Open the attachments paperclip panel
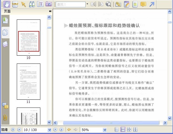 5,118
